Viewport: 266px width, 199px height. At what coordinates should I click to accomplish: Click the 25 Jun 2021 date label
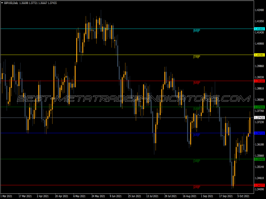pos(134,196)
